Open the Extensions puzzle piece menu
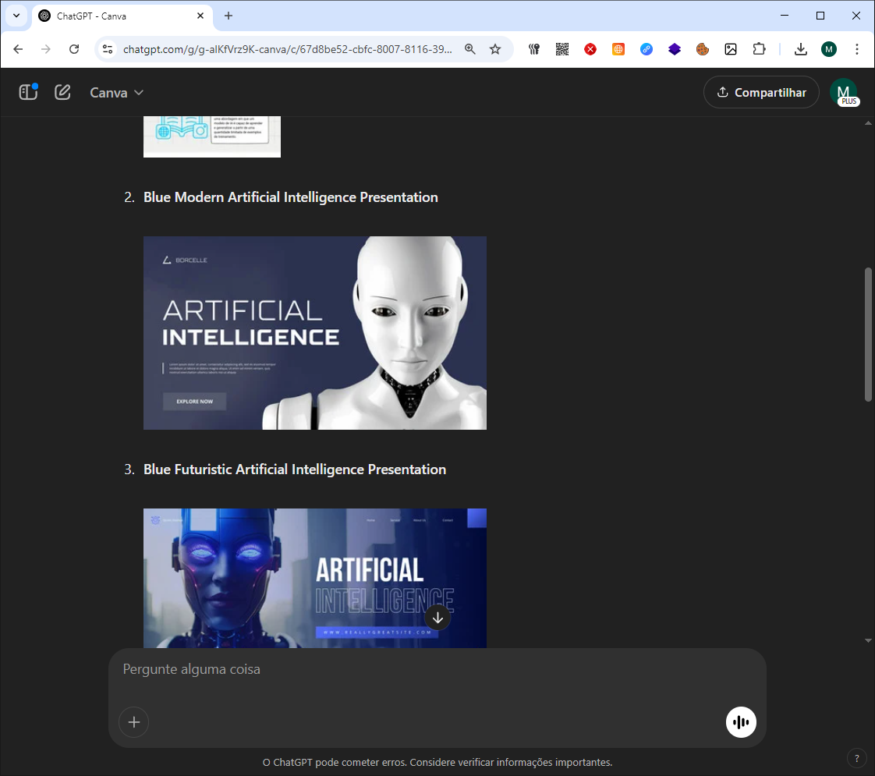 coord(759,49)
